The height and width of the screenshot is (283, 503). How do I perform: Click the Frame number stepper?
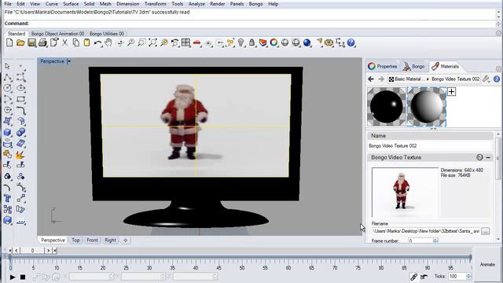click(435, 241)
